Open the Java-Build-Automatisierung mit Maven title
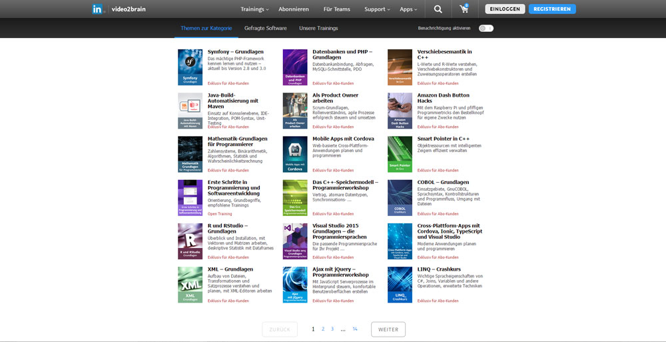This screenshot has height=342, width=666. [233, 101]
